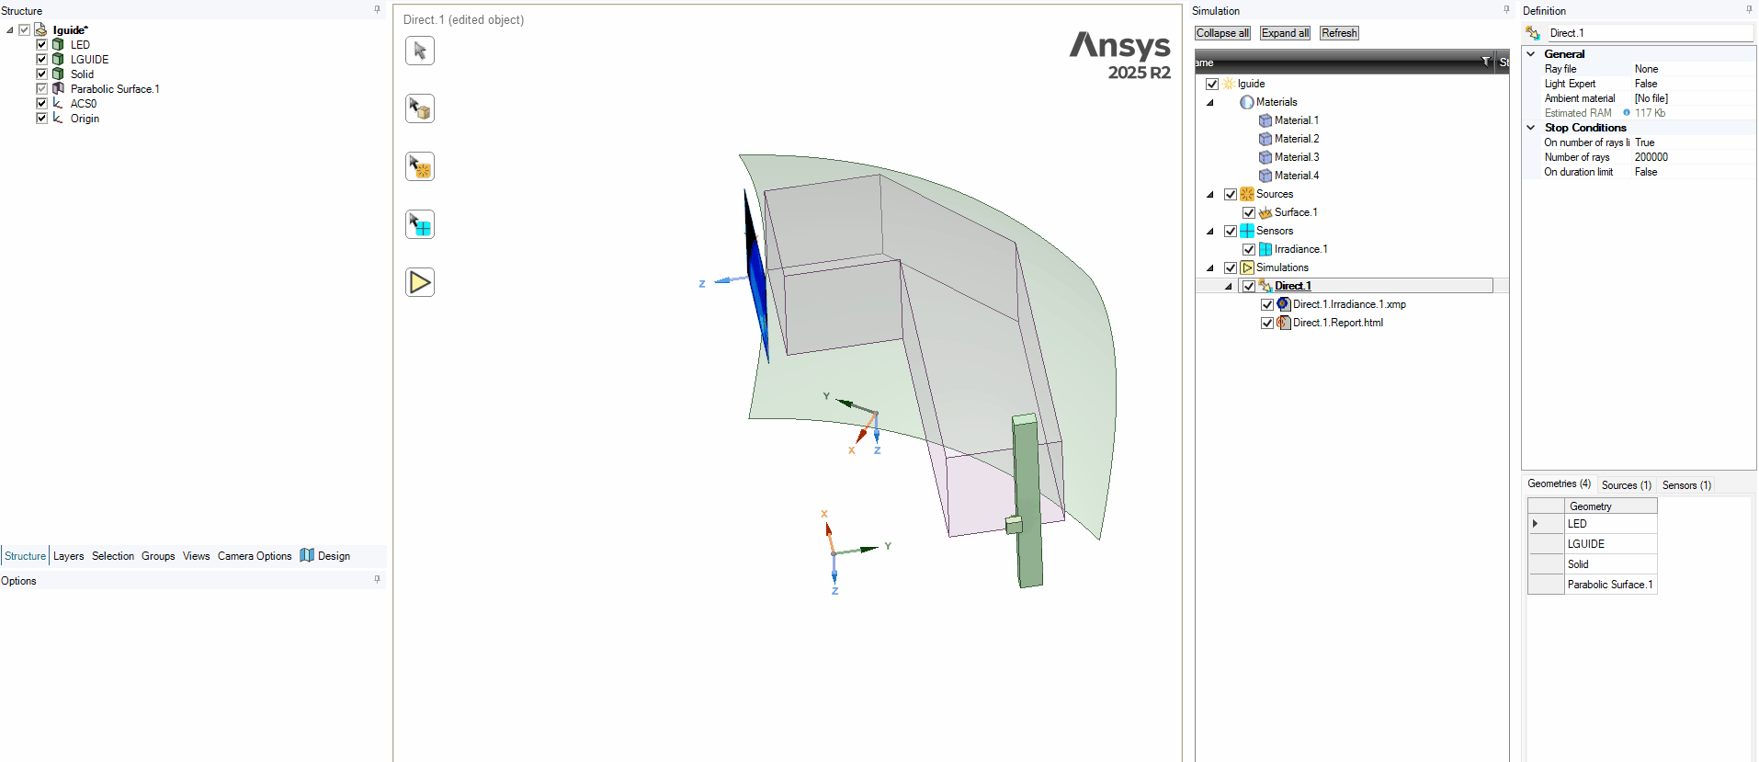Click the Direct.1.Irradiance.1.xmp result icon

pyautogui.click(x=1284, y=304)
